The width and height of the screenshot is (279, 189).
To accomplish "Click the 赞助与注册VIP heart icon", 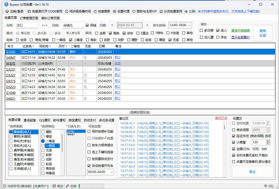I will (x=134, y=11).
